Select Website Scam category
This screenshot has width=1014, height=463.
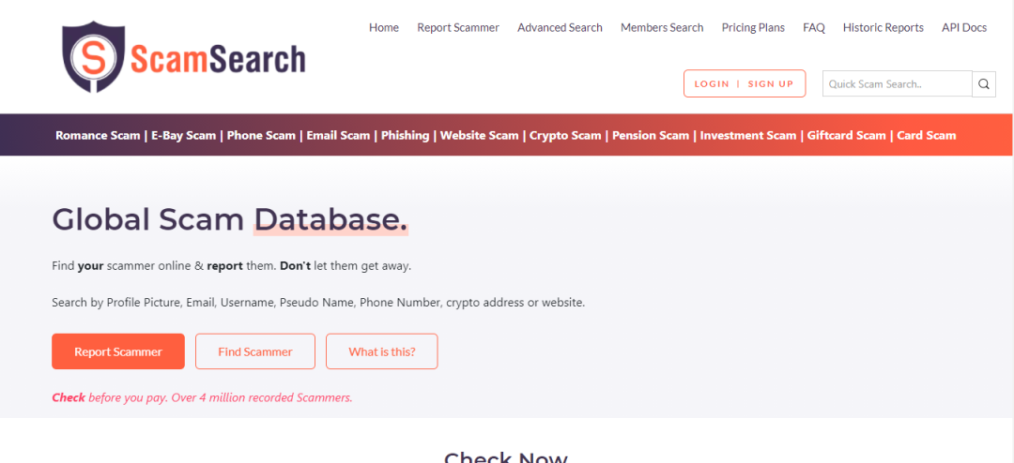point(479,136)
